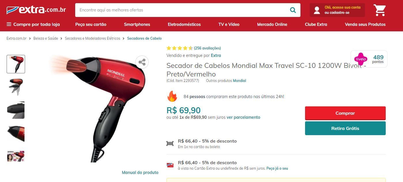Select the folded hair dryer thumbnail
The height and width of the screenshot is (182, 403).
(16, 87)
